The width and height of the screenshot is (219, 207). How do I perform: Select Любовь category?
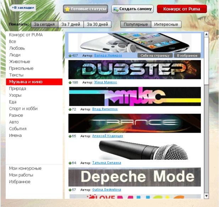coord(34,48)
